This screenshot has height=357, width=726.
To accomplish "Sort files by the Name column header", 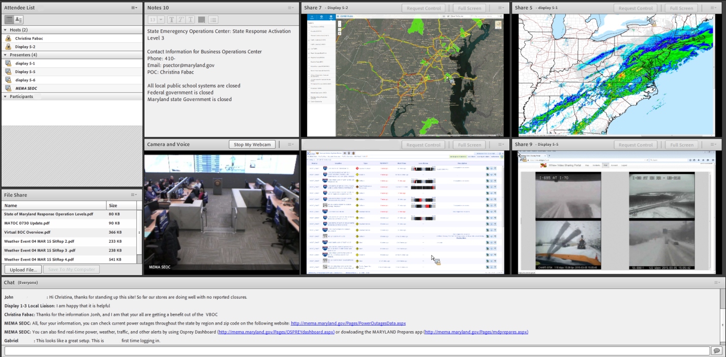I will pos(53,206).
